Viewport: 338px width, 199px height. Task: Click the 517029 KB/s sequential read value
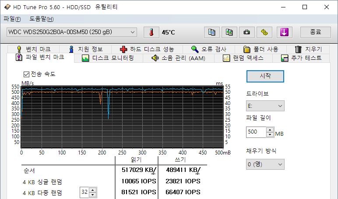[139, 170]
